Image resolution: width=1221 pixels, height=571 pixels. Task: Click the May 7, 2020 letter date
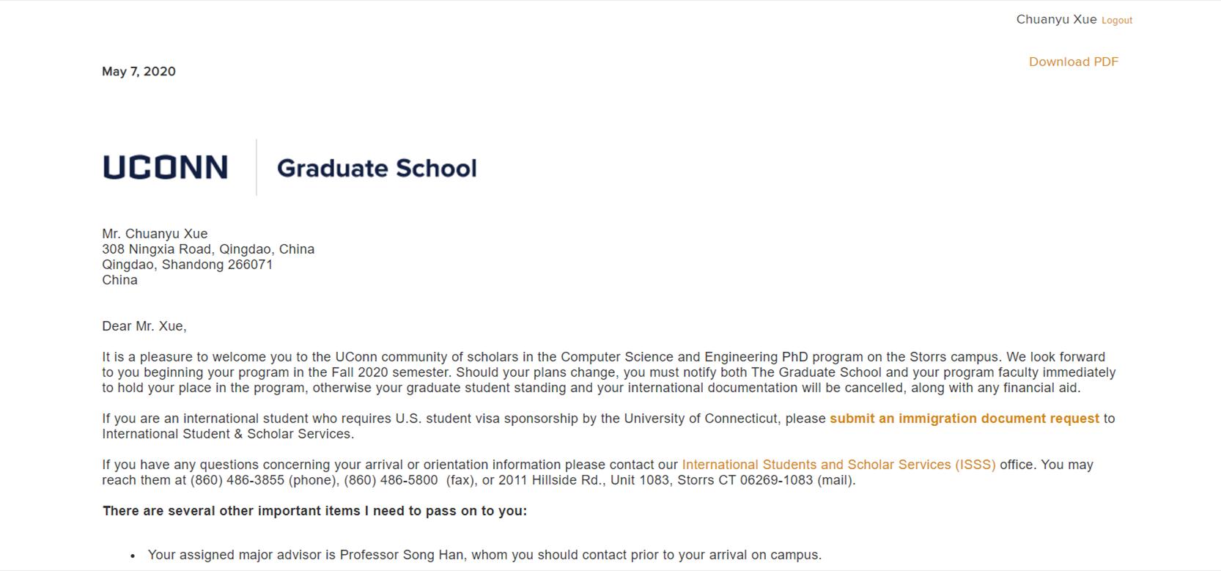pos(139,71)
